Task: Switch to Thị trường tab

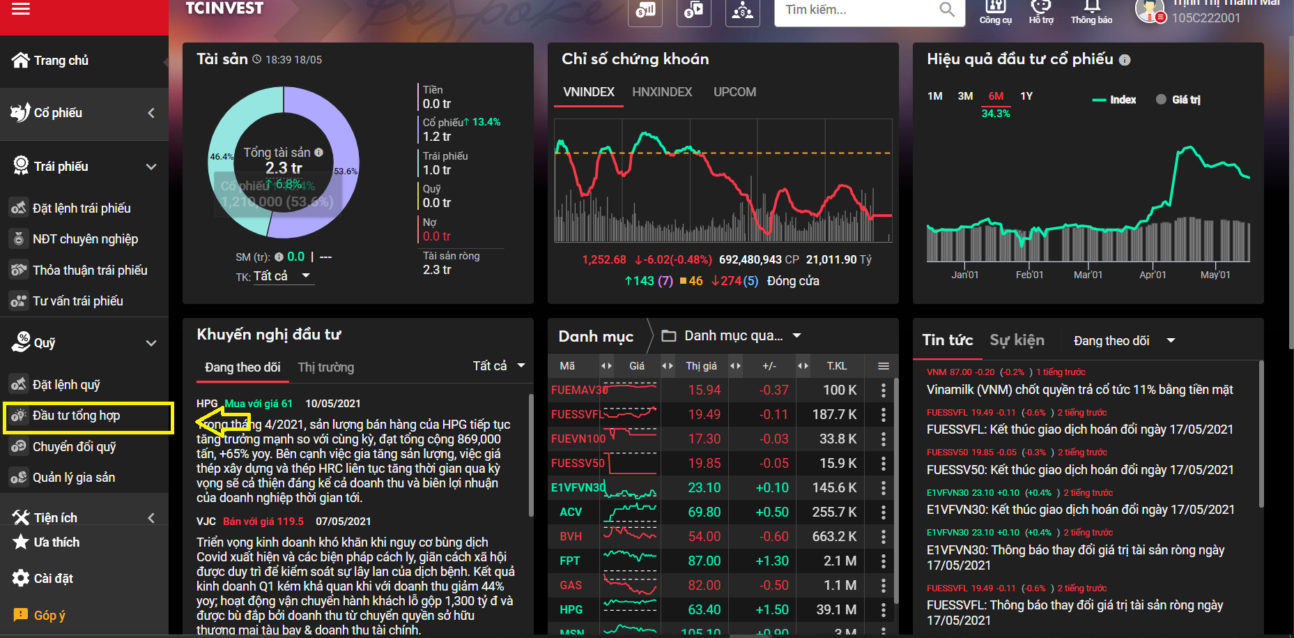Action: (x=325, y=367)
